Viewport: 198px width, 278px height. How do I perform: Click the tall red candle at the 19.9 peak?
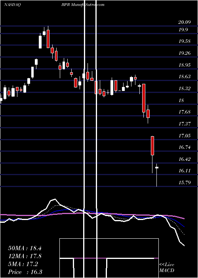coord(48,39)
